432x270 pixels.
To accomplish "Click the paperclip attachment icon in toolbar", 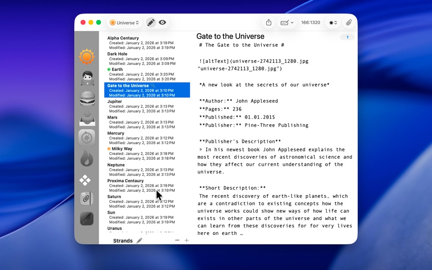I will pyautogui.click(x=349, y=22).
